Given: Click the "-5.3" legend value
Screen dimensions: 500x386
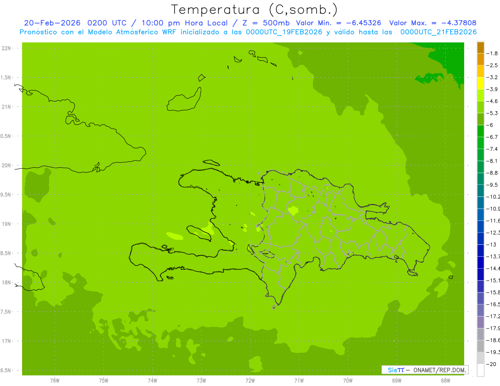Looking at the screenshot, I should tap(492, 113).
